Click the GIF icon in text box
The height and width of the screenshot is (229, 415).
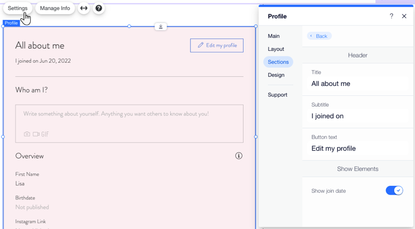pos(45,134)
